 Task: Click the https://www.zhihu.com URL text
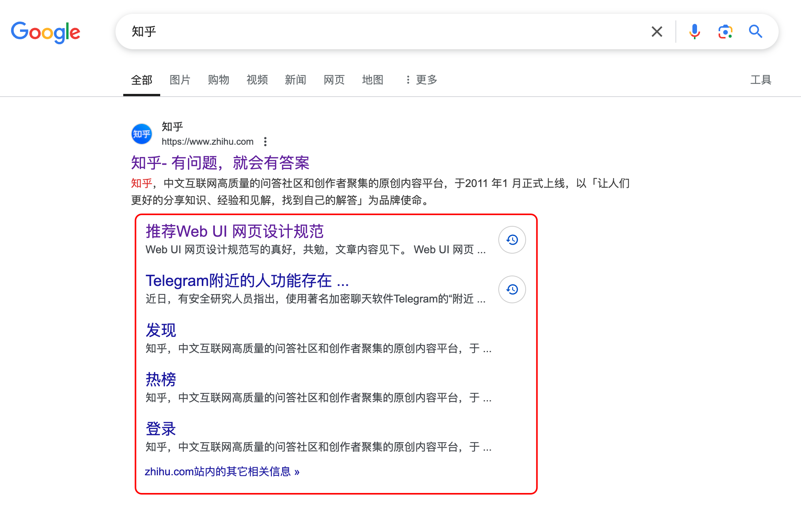[x=208, y=142]
